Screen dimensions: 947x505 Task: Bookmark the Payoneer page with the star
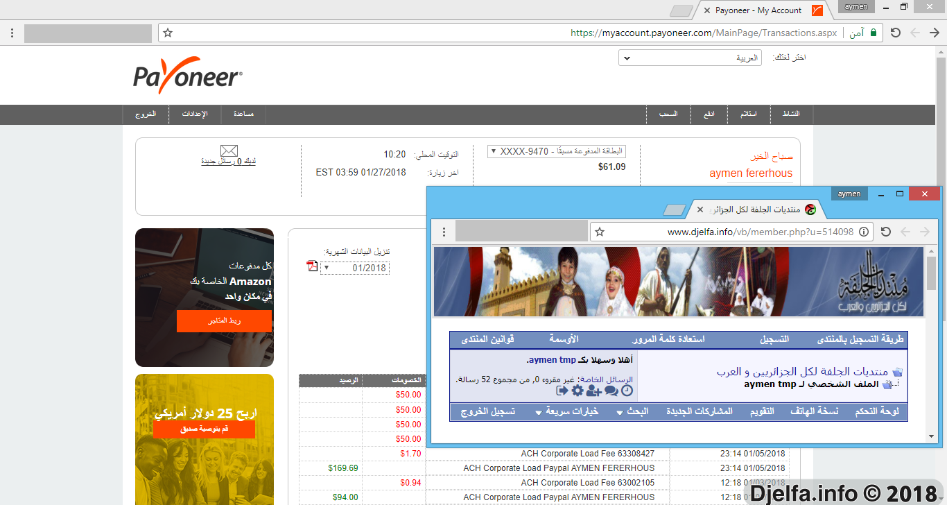point(168,33)
